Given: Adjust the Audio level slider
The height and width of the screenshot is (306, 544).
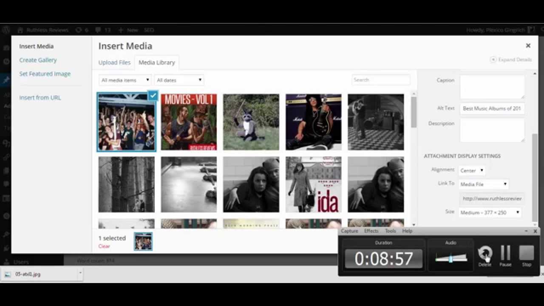Looking at the screenshot, I should [x=451, y=258].
